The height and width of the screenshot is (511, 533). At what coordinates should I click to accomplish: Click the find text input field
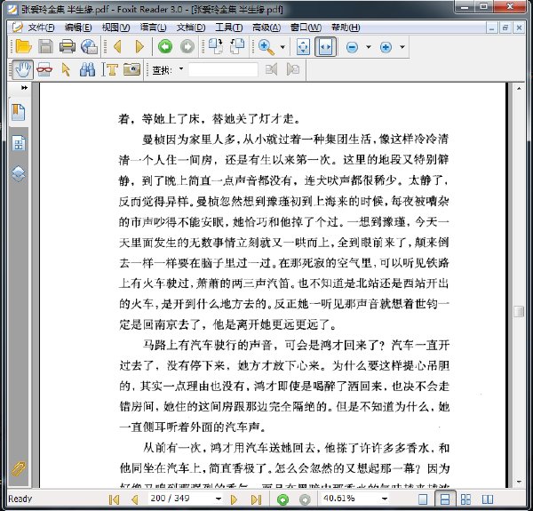223,69
